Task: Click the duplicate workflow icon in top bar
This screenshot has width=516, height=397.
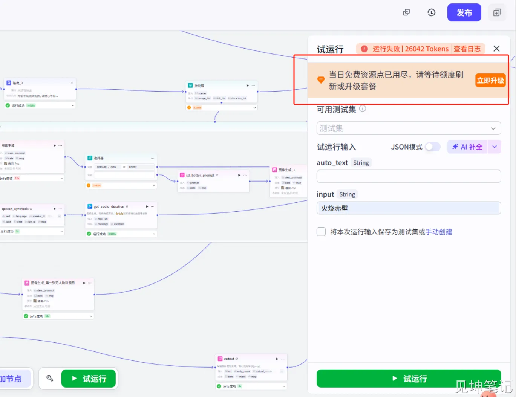Action: [406, 12]
